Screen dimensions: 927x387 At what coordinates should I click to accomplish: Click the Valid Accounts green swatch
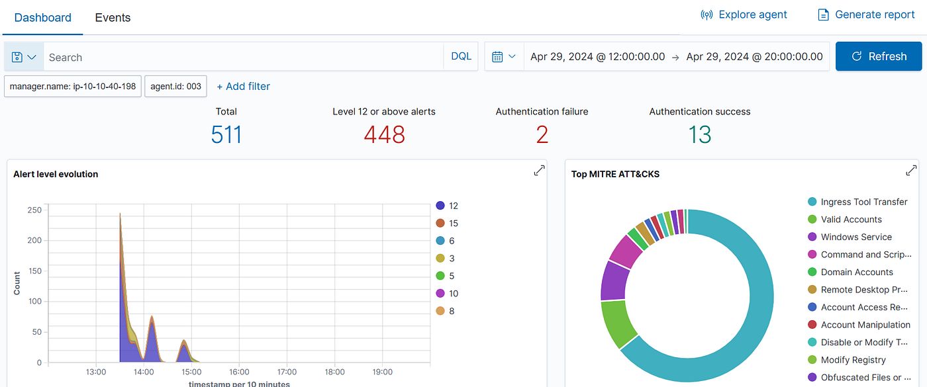[812, 220]
